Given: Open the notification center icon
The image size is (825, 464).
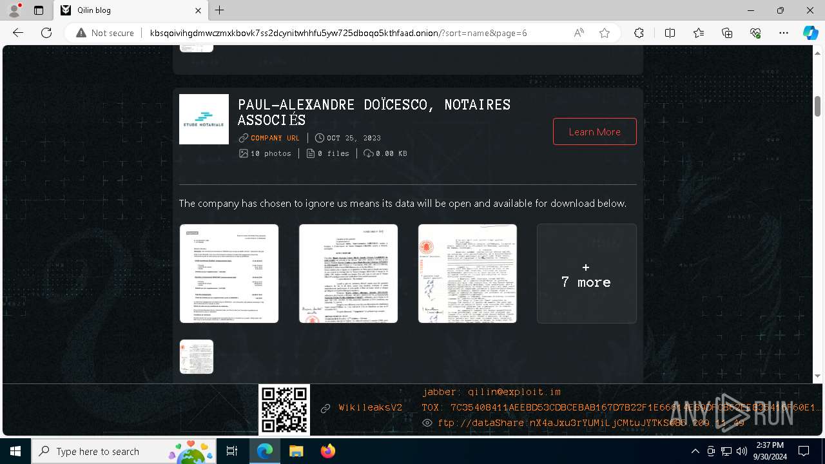Looking at the screenshot, I should (804, 451).
